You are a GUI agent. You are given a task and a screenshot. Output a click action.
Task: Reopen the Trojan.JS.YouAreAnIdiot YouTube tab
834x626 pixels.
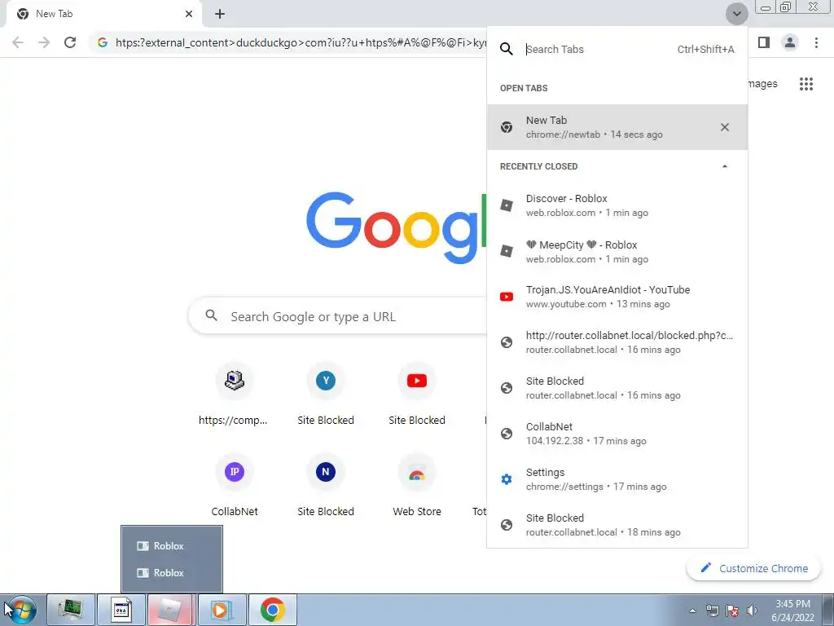click(x=617, y=297)
